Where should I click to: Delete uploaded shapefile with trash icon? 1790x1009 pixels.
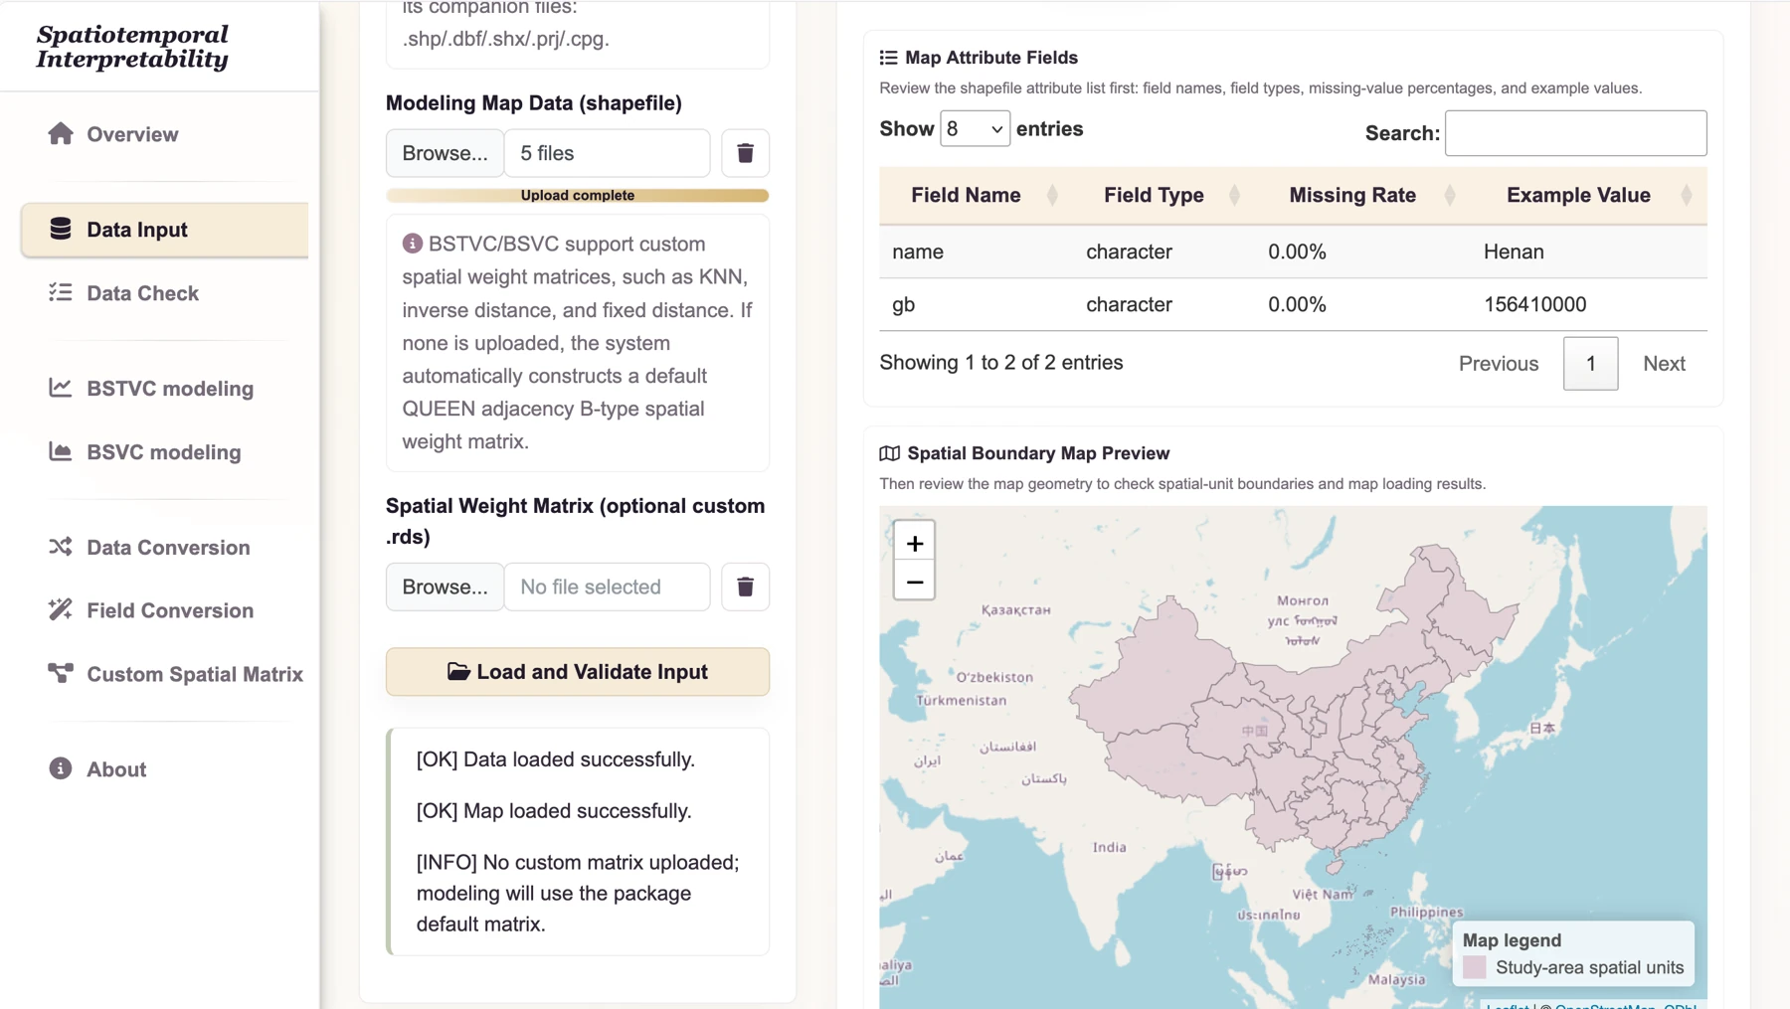pyautogui.click(x=745, y=153)
